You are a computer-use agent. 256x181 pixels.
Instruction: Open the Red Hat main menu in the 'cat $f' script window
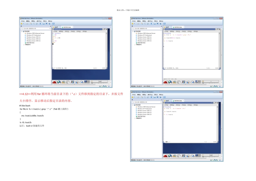click(x=54, y=82)
